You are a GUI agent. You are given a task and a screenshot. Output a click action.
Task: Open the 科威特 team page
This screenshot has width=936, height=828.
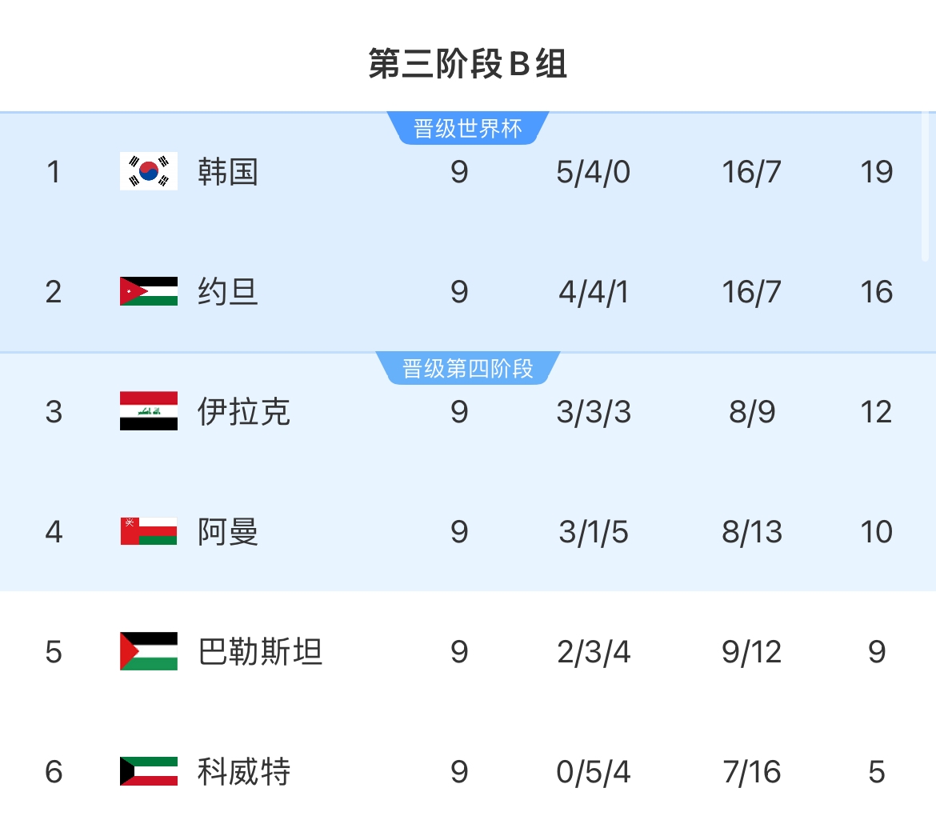(243, 771)
